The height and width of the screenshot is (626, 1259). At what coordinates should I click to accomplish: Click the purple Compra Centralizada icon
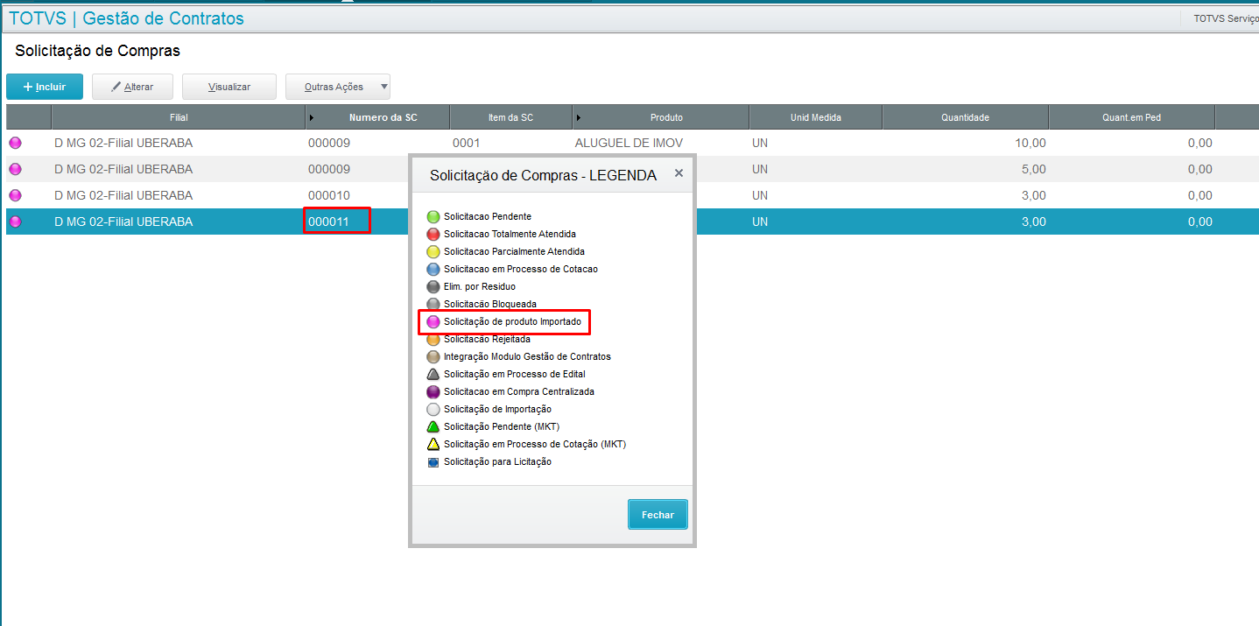tap(433, 391)
